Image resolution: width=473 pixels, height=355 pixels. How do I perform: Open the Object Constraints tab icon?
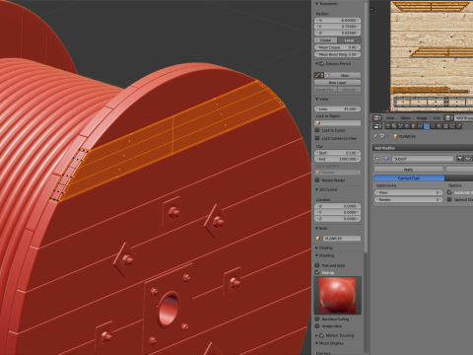(x=421, y=126)
